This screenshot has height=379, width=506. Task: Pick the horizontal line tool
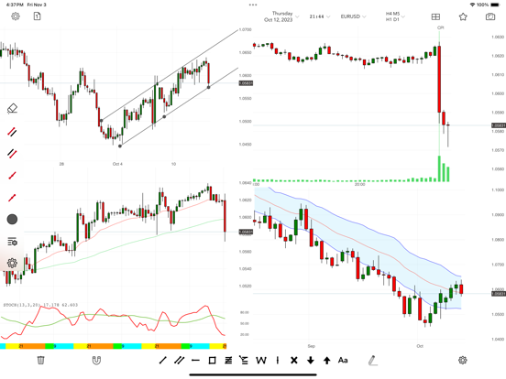pos(195,361)
